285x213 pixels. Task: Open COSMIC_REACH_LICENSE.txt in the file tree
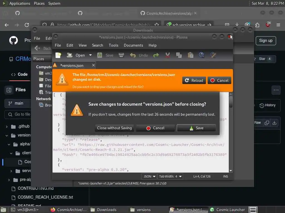pos(45,197)
